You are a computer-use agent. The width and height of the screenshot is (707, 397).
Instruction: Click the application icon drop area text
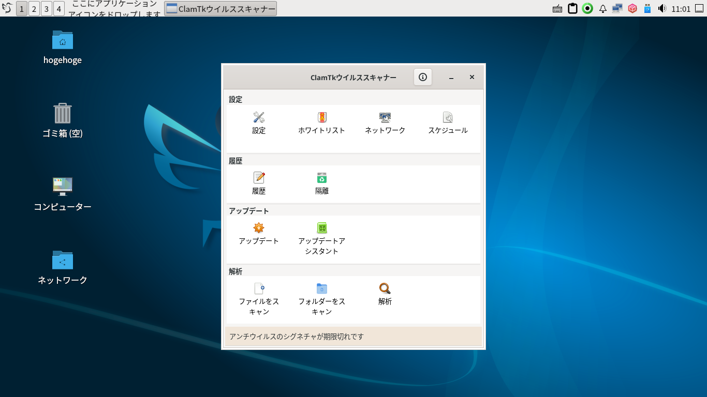114,8
